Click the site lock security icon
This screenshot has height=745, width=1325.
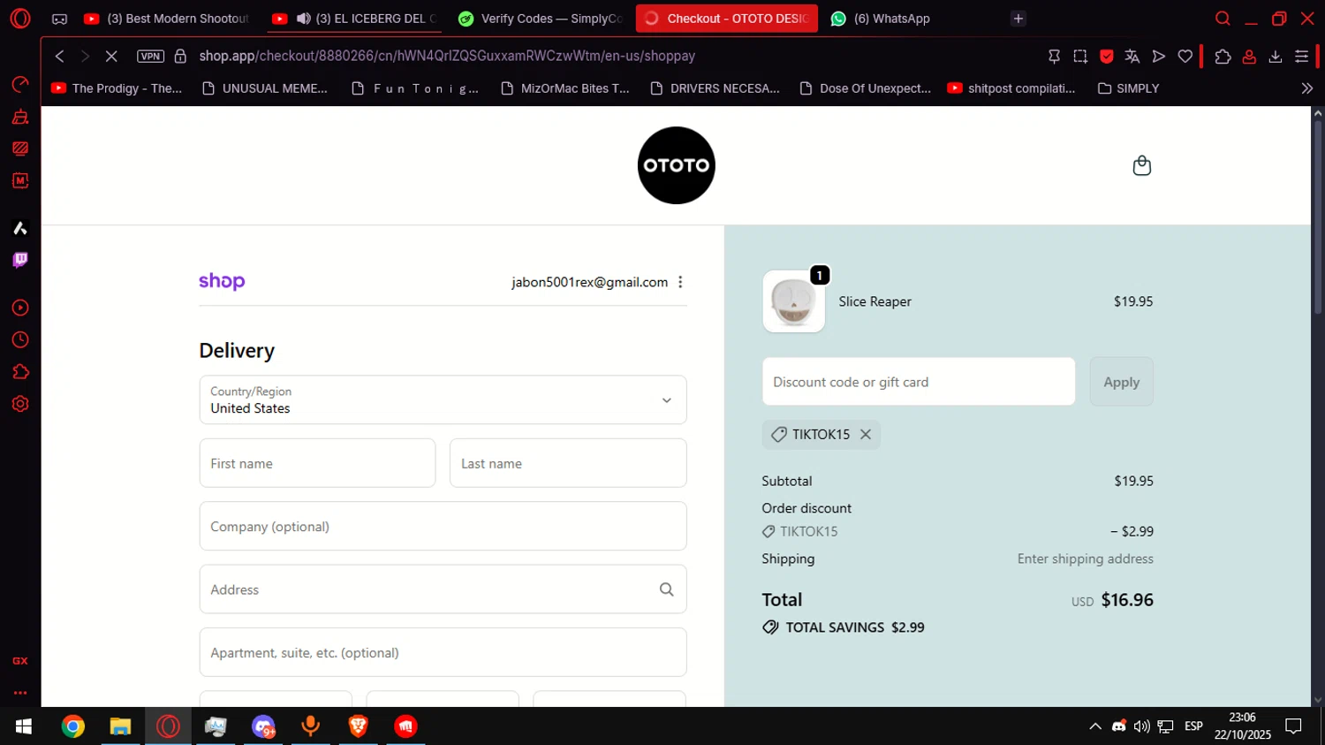pyautogui.click(x=180, y=56)
